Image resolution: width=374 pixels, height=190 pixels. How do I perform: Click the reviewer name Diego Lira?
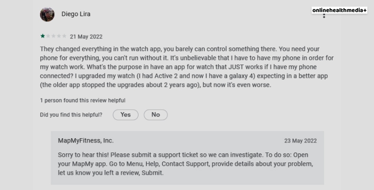(x=76, y=14)
